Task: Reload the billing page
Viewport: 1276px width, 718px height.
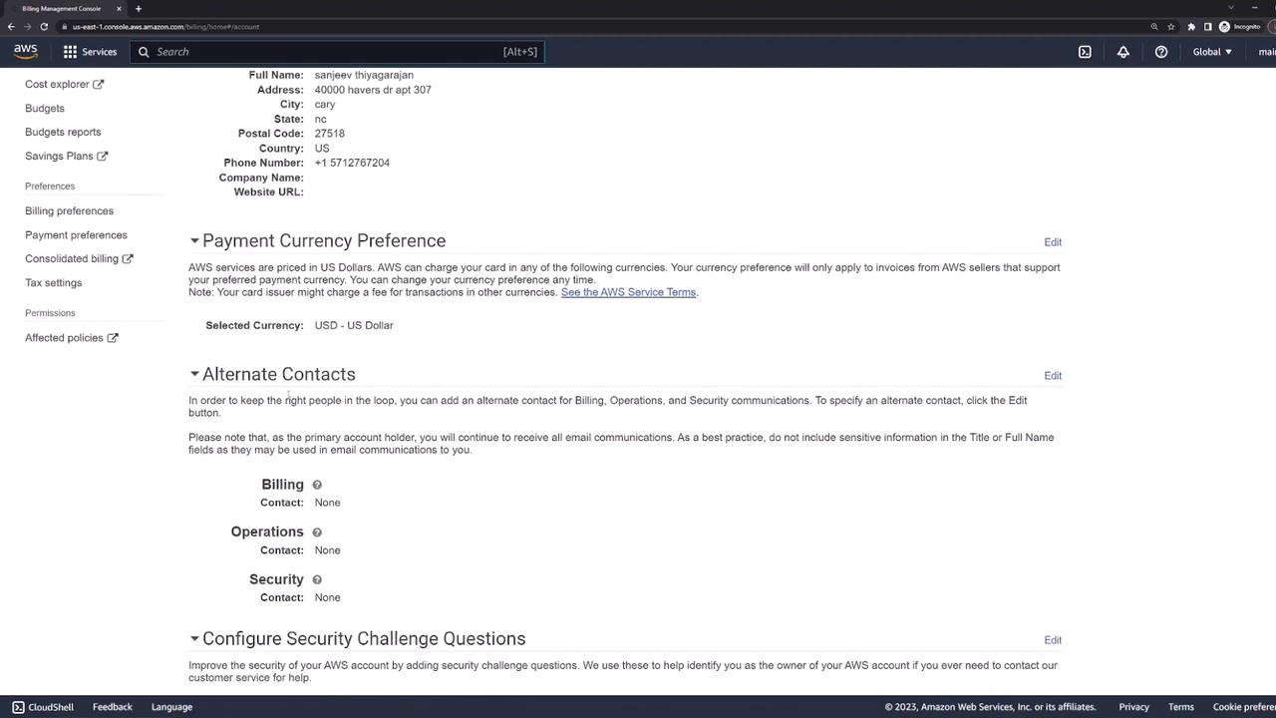Action: (x=44, y=27)
